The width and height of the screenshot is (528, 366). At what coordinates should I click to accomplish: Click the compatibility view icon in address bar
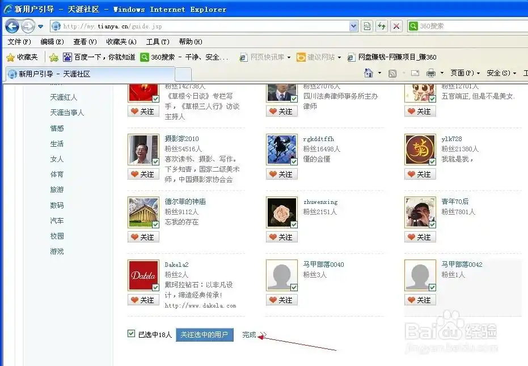point(367,26)
